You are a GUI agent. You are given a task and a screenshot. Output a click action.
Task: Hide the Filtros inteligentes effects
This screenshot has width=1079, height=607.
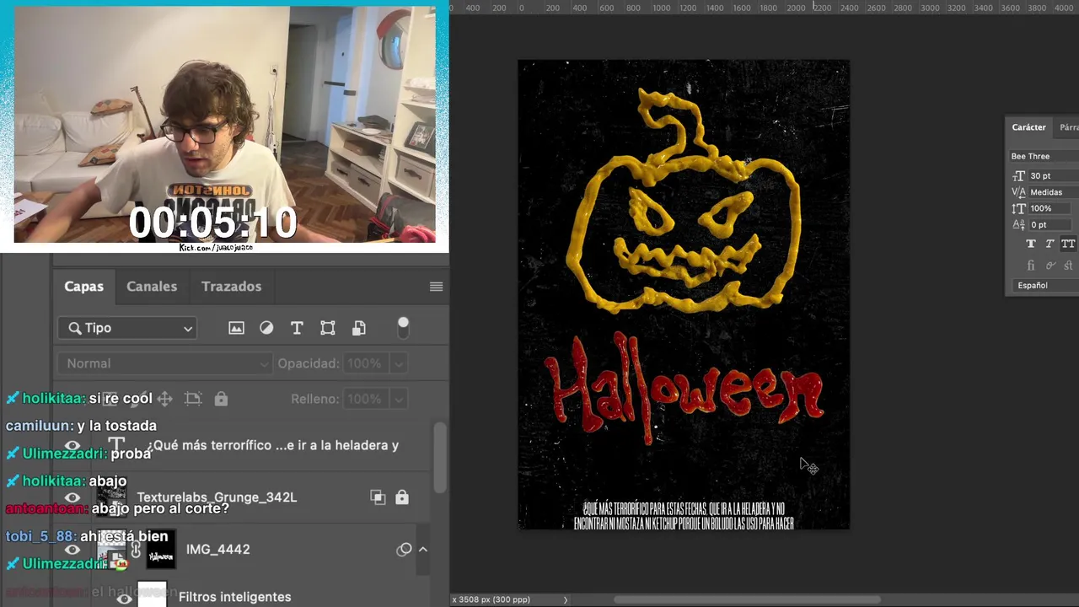pos(124,598)
